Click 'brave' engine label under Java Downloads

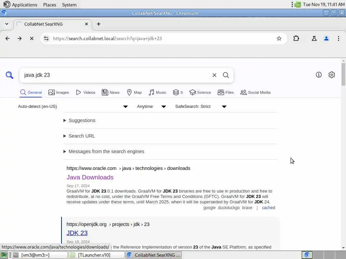tap(247, 208)
